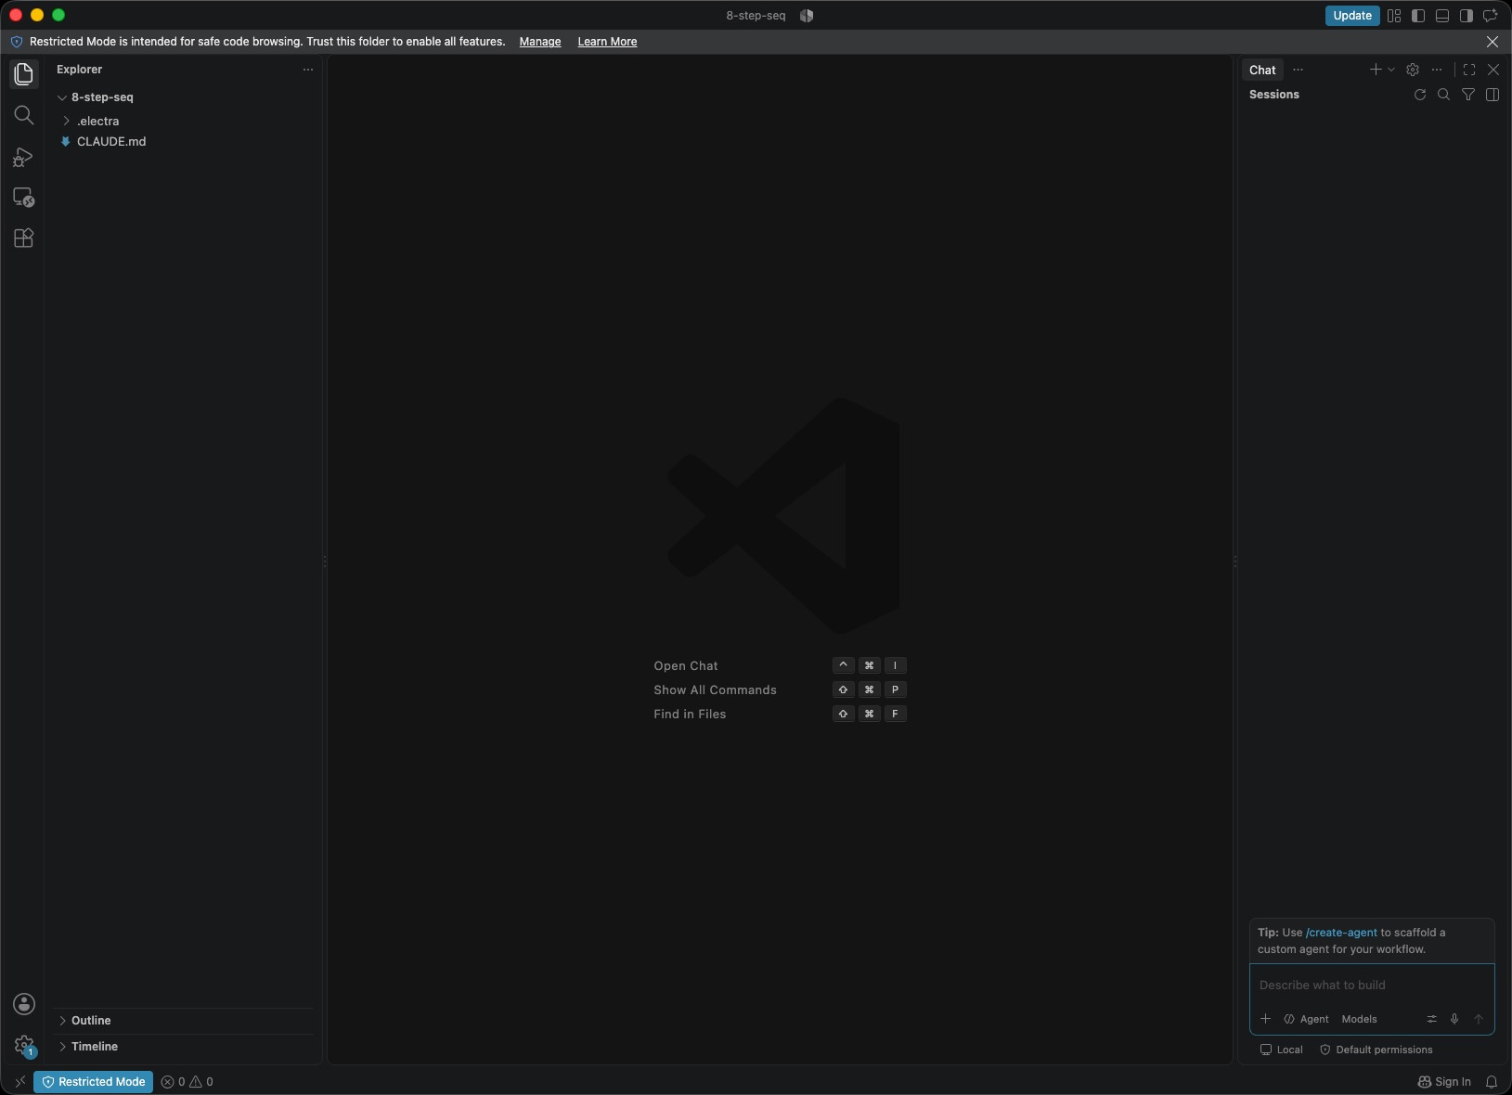Click the Customize Layout icon in title bar

click(x=1394, y=16)
